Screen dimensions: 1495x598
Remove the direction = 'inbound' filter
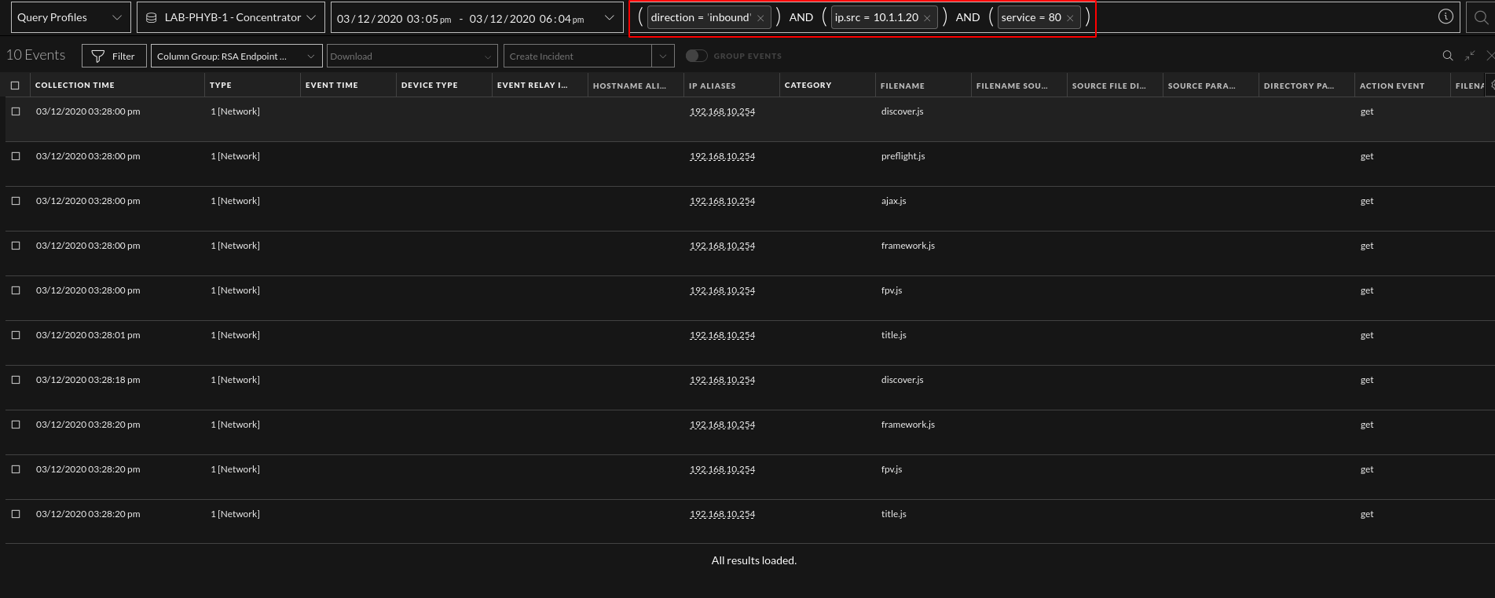coord(760,18)
